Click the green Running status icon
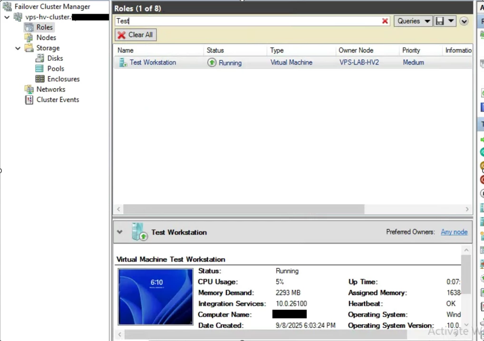Screen dimensions: 484x341 tap(212, 62)
